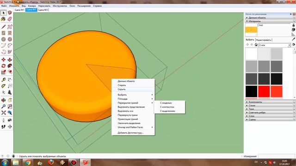Select the 2 Point Arc tool
Screen dimensions: 296x166
[10, 45]
